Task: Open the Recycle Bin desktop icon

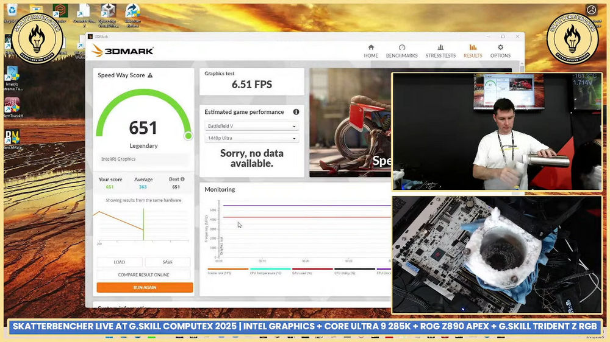Action: (12, 13)
